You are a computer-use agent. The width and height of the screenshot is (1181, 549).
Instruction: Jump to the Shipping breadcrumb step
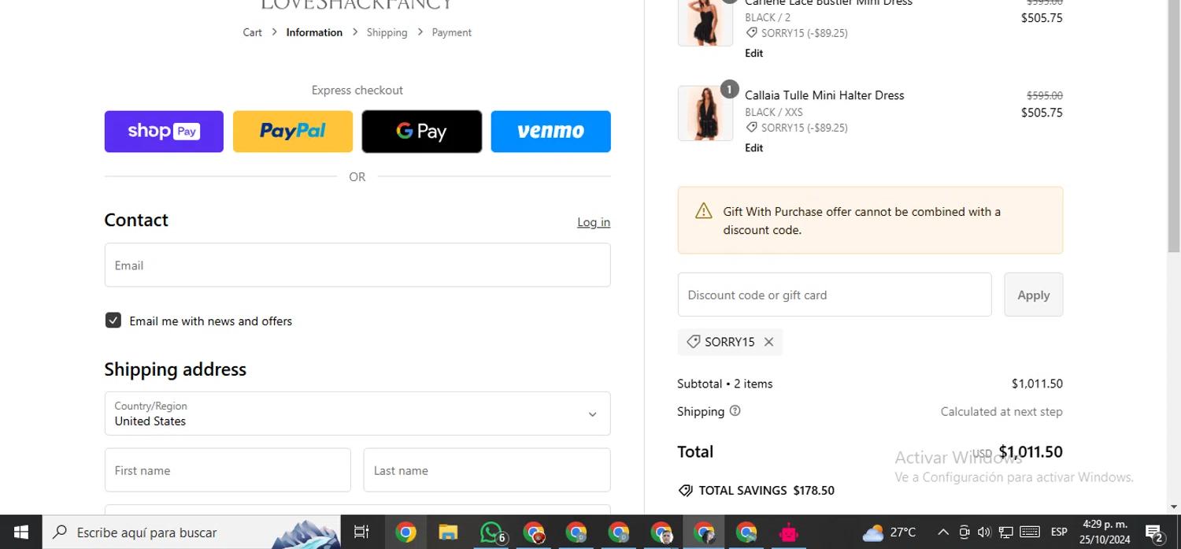point(387,32)
